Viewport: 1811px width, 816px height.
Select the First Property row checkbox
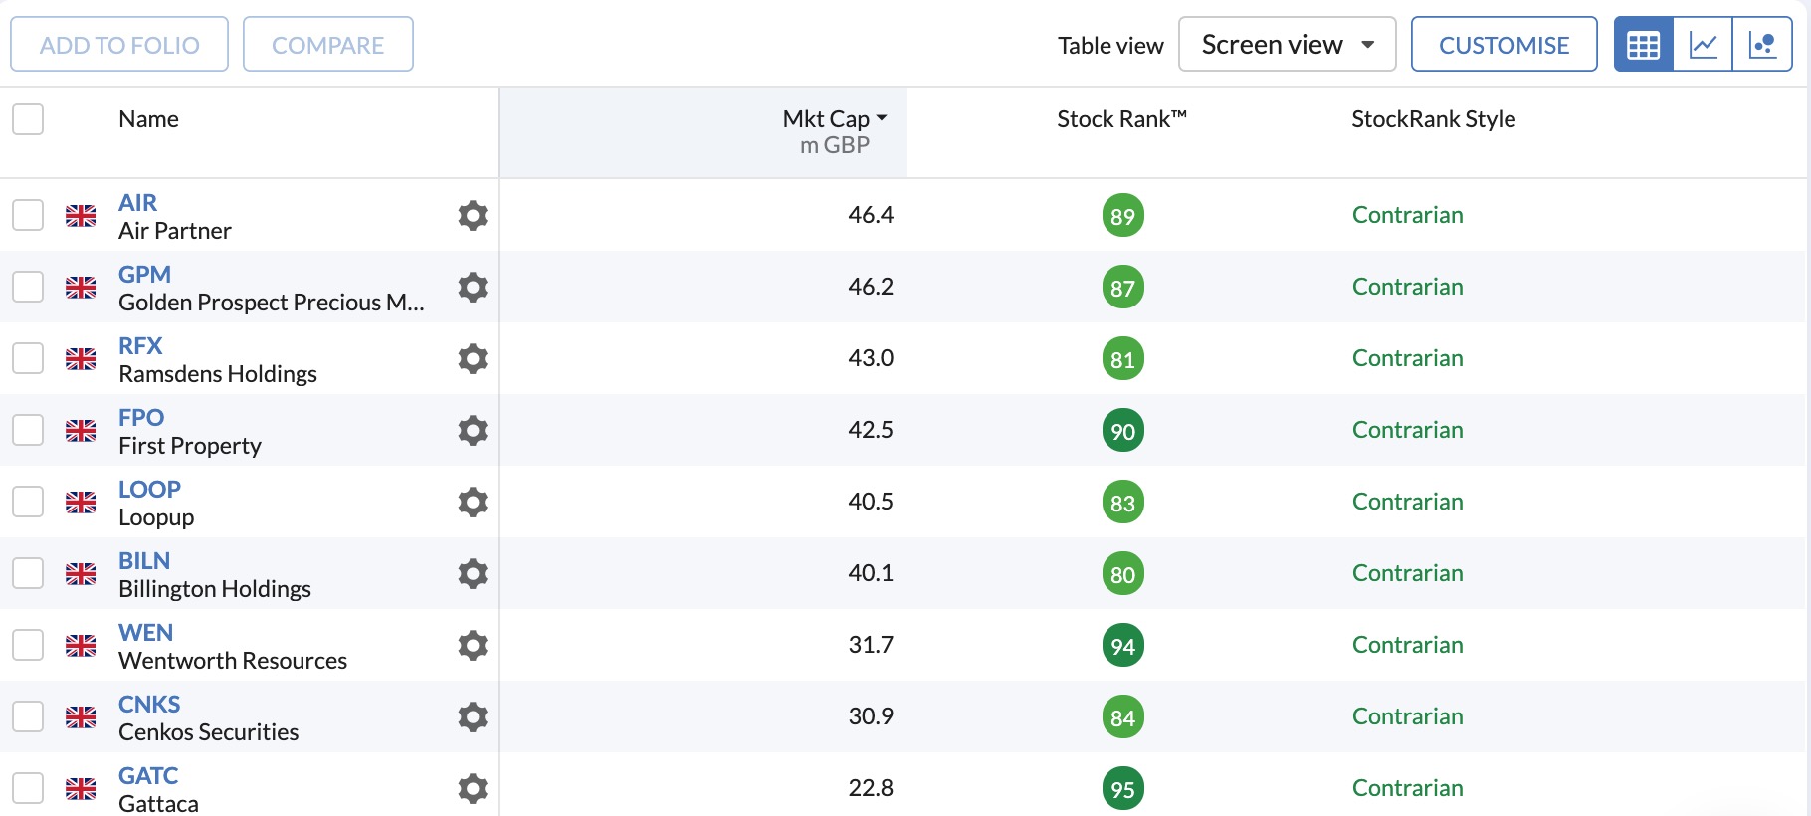click(x=28, y=430)
